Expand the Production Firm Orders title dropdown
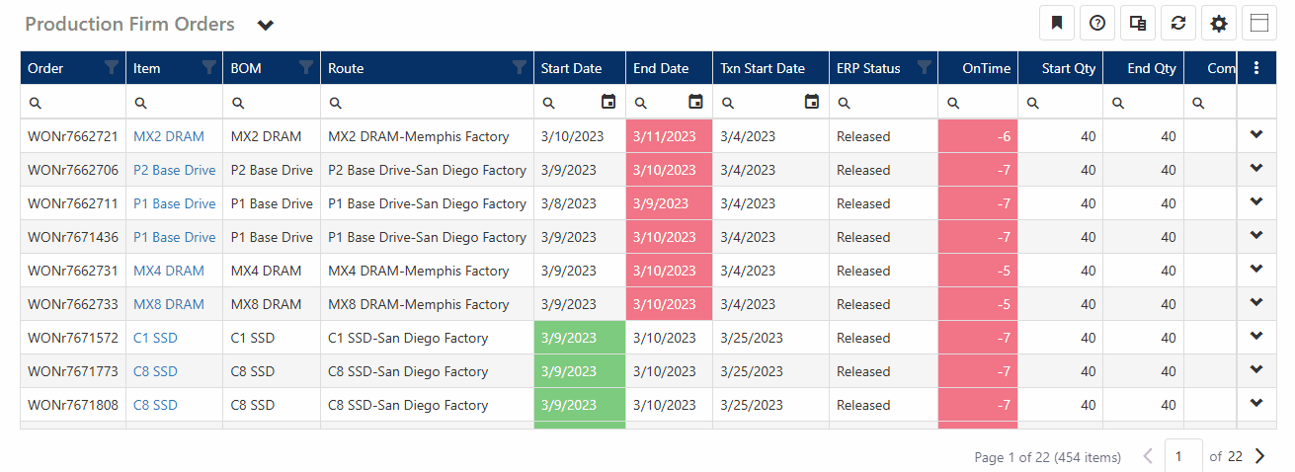This screenshot has height=472, width=1295. (266, 26)
